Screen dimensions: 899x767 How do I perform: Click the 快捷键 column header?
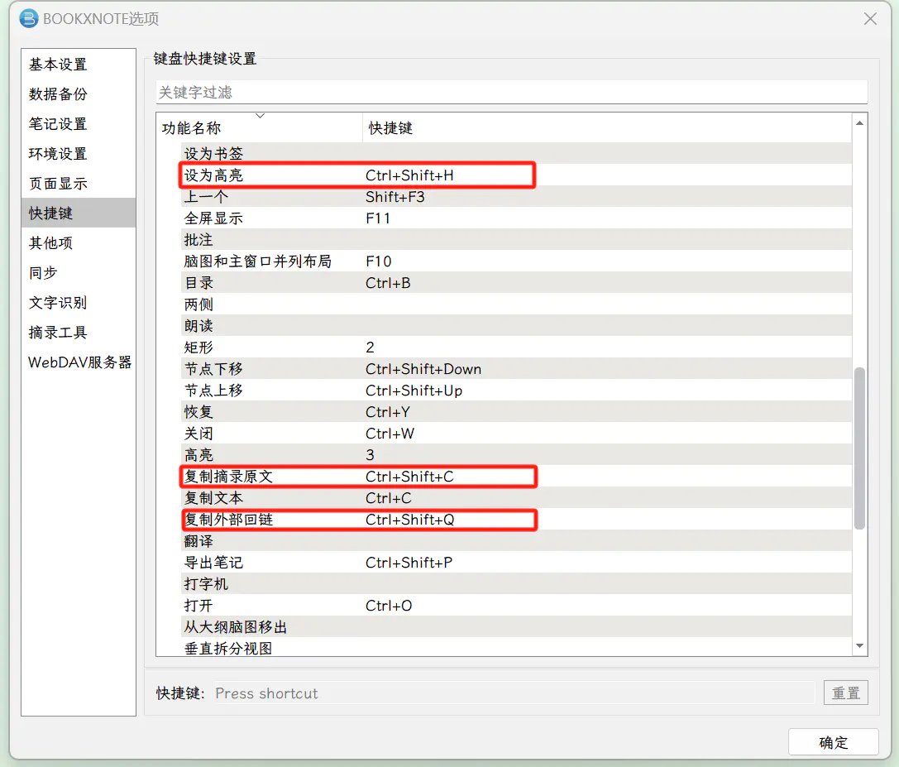click(606, 128)
